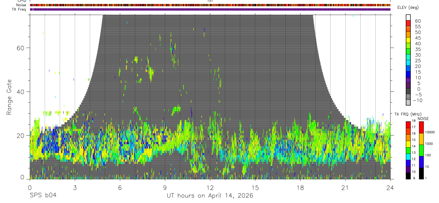Click the CPID value '151'
Screen dimensions: 439x203
coord(210,1)
